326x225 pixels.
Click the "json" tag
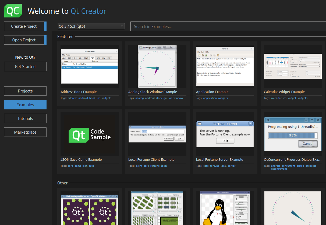85,166
